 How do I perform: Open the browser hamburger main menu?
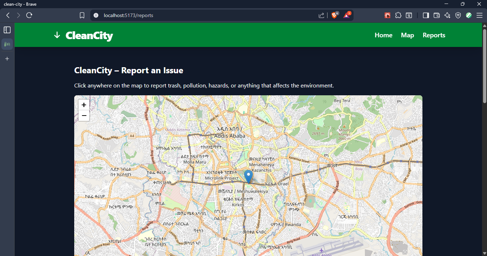[x=480, y=15]
